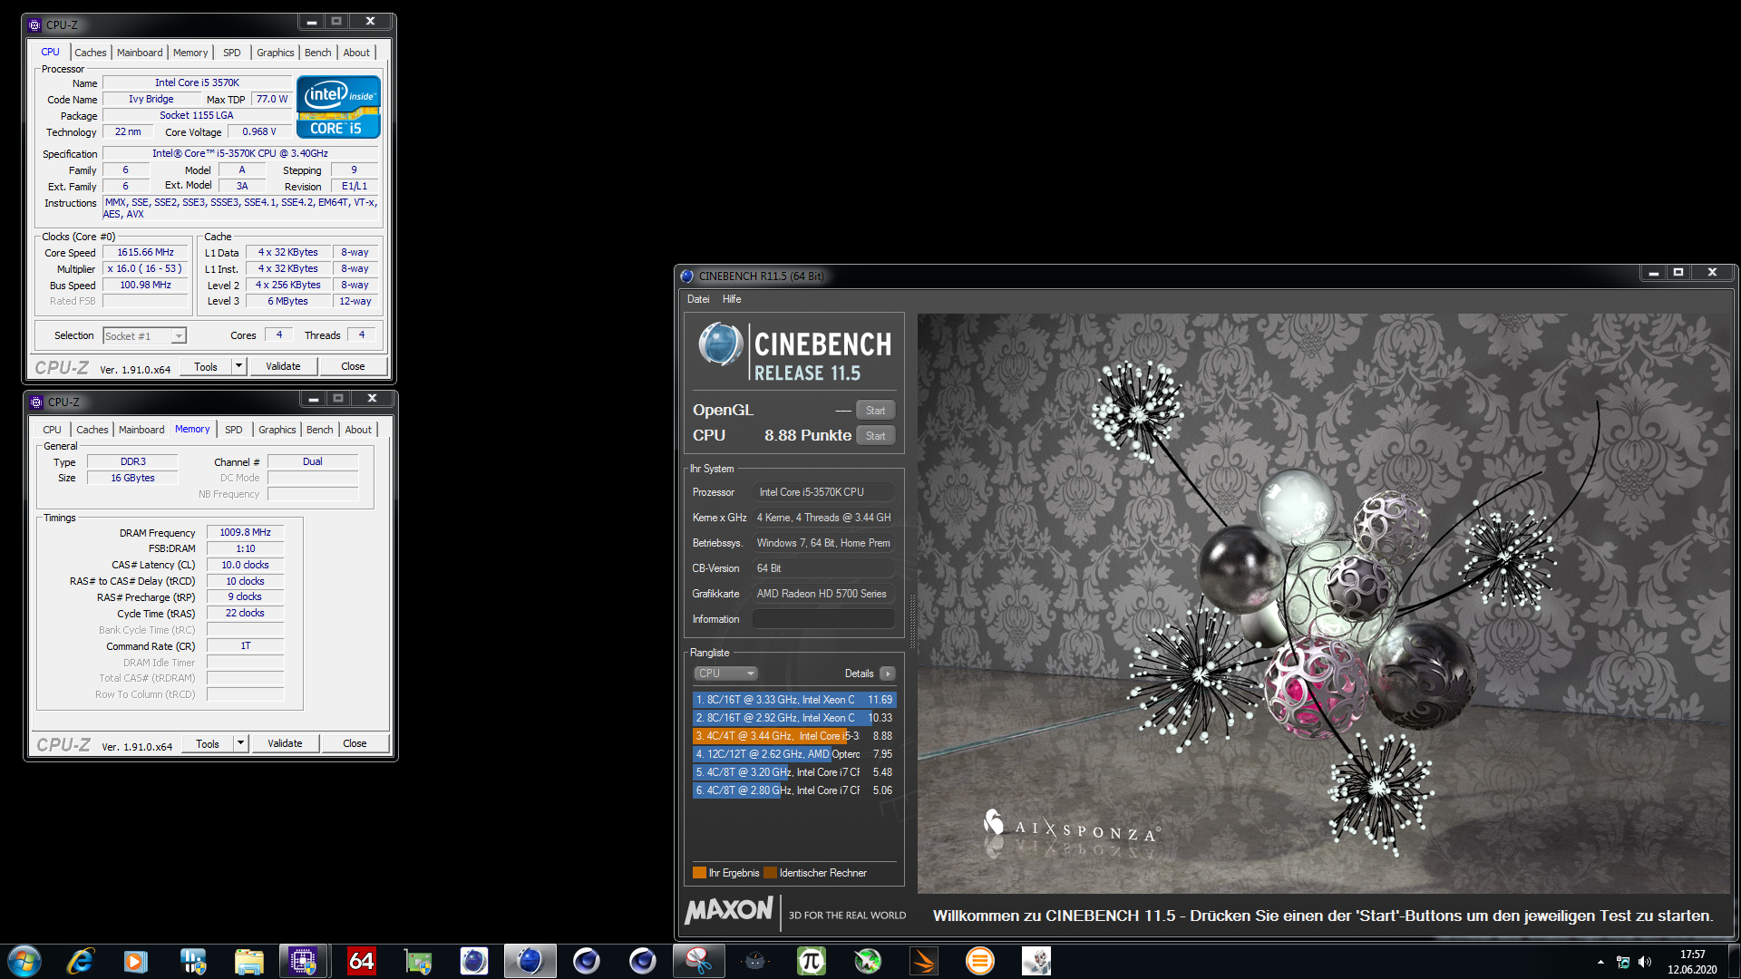Image resolution: width=1741 pixels, height=979 pixels.
Task: Select highlighted orange ranking row scoring 8.88
Action: (x=794, y=736)
